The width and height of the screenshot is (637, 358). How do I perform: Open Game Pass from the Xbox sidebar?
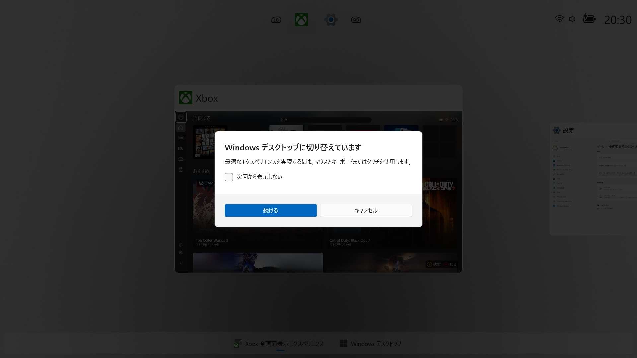181,138
